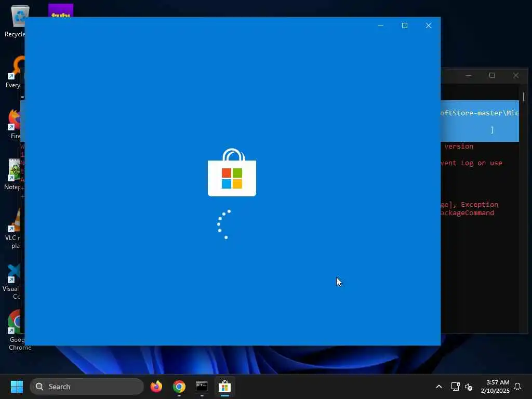This screenshot has width=532, height=399.
Task: Close the background terminal window
Action: pos(516,76)
